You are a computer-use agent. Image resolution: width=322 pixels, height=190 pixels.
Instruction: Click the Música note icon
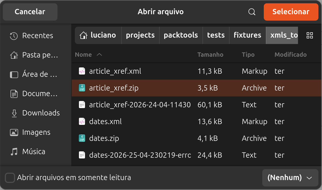tap(14, 152)
